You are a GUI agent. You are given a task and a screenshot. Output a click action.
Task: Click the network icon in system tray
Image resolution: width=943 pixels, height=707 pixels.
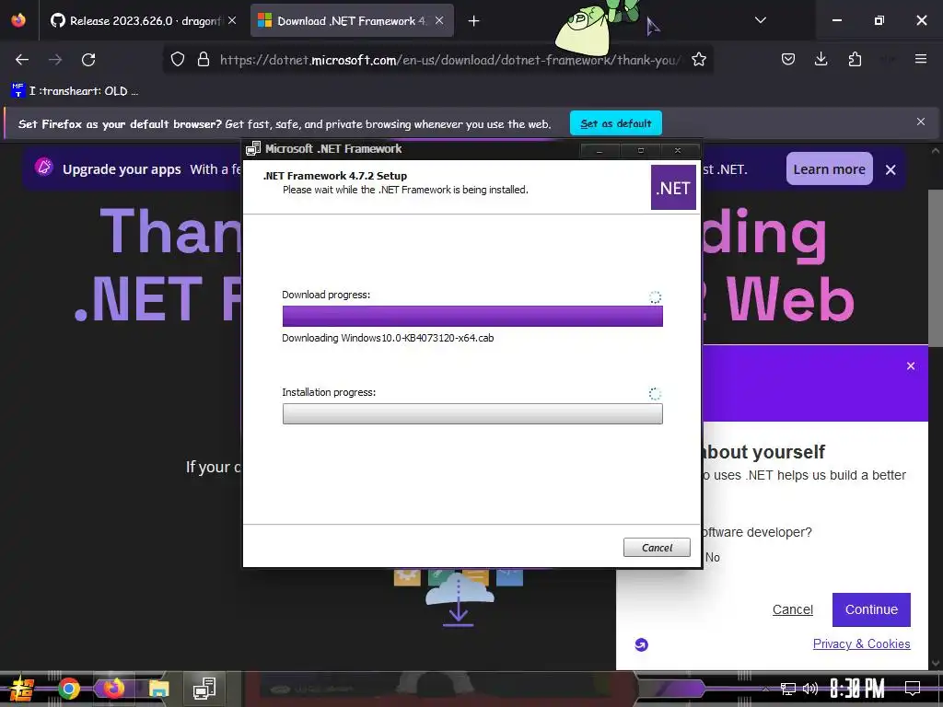[x=788, y=689]
